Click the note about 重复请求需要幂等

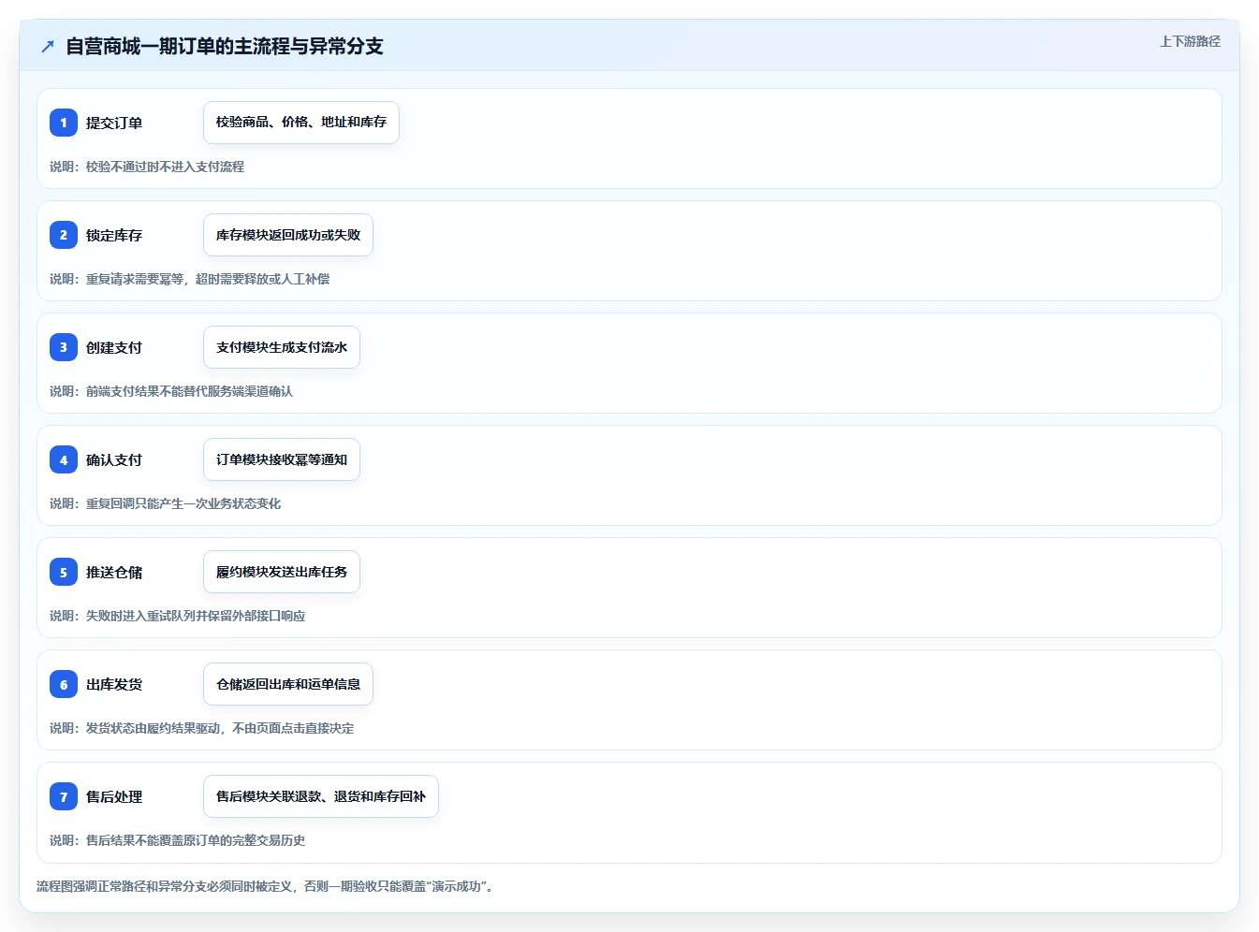pyautogui.click(x=190, y=279)
